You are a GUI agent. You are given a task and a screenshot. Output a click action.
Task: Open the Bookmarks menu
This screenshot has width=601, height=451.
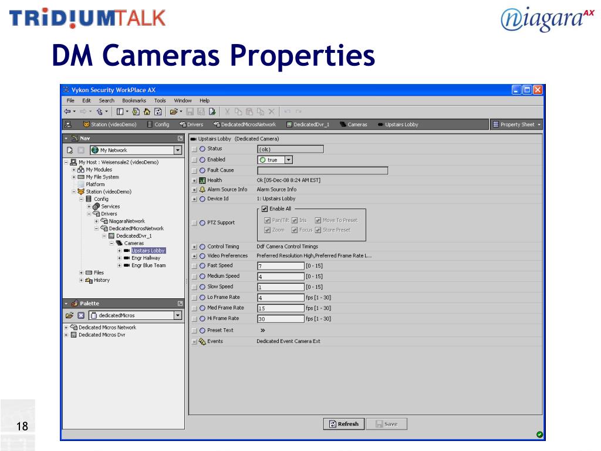(x=134, y=100)
